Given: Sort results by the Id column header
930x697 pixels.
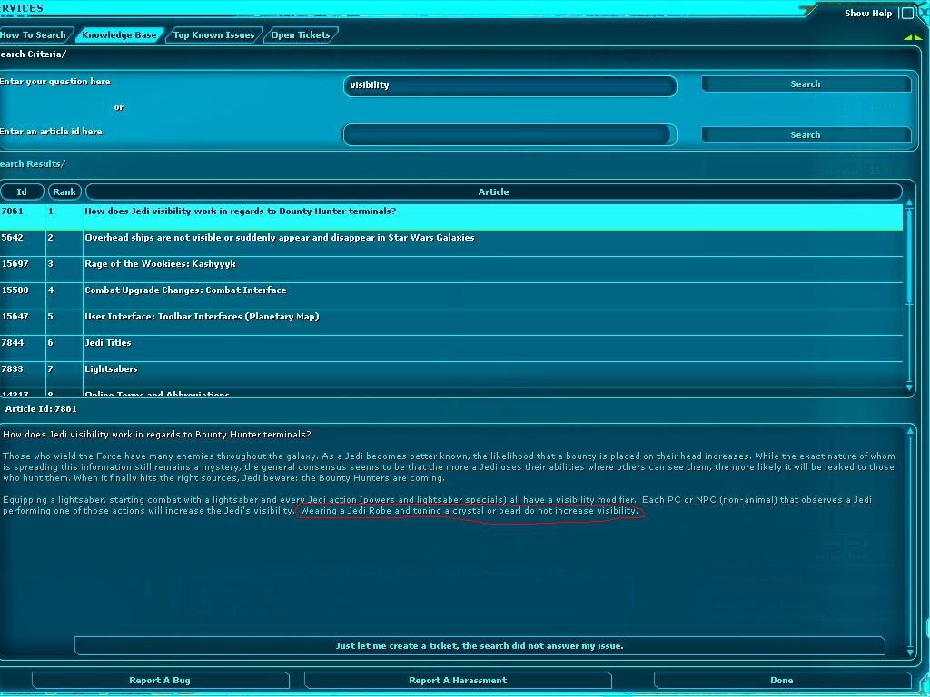Looking at the screenshot, I should 22,192.
